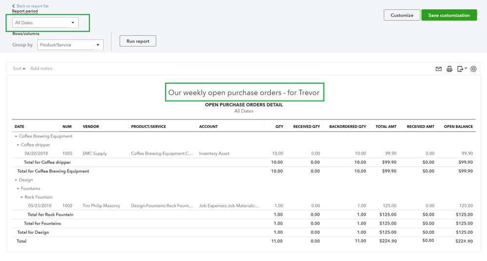Collapse the Design group

[16, 180]
